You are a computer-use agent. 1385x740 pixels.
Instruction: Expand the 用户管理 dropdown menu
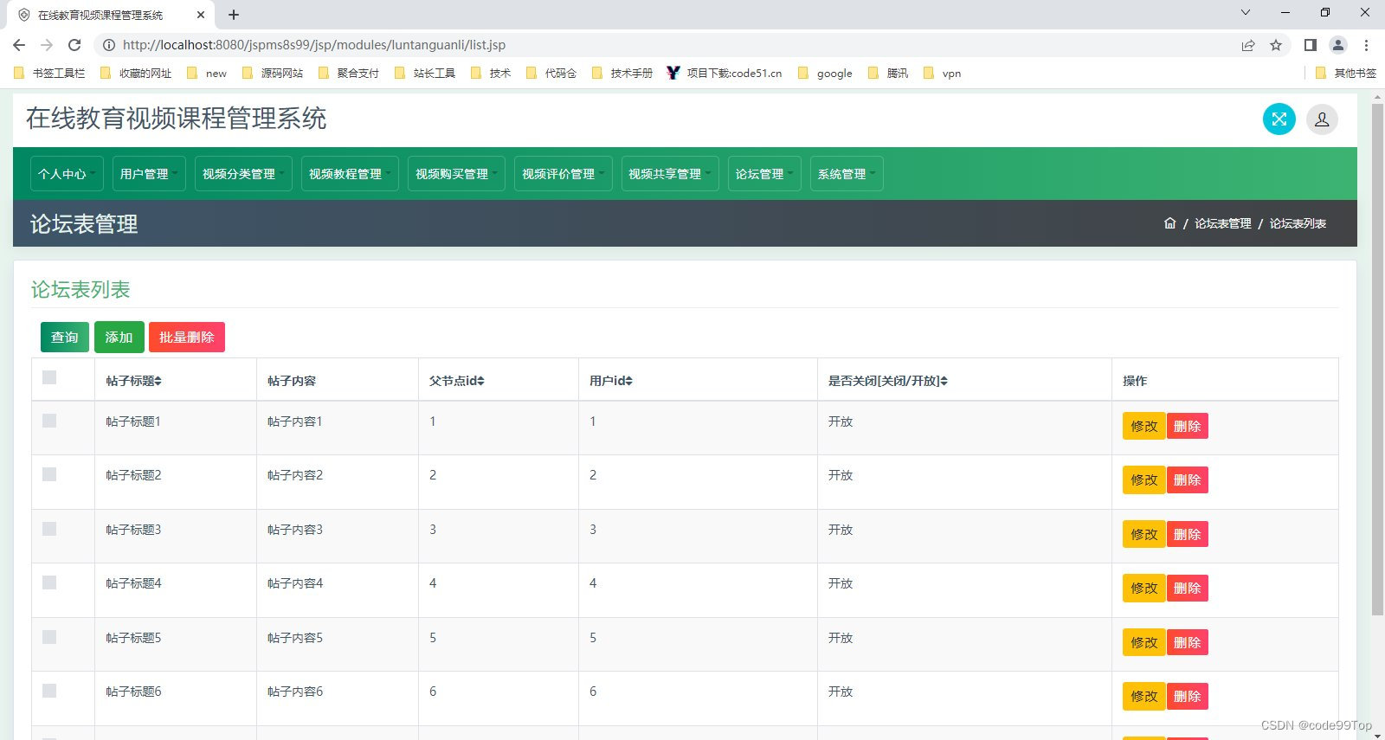point(149,174)
